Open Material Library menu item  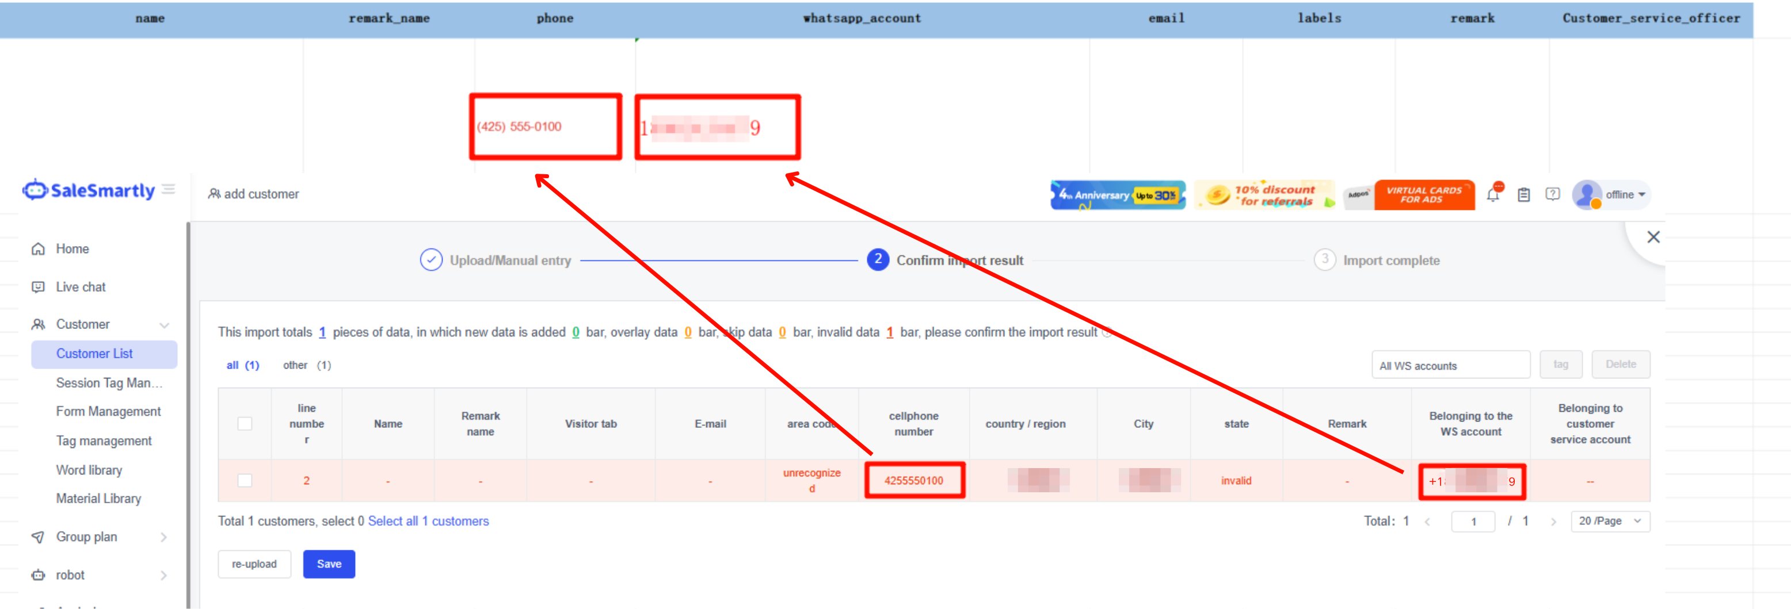[x=99, y=499]
